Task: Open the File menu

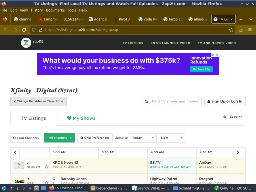Action: tap(4, 10)
